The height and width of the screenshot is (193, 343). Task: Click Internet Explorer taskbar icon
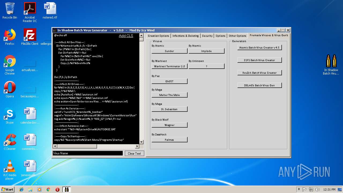[x=21, y=190]
